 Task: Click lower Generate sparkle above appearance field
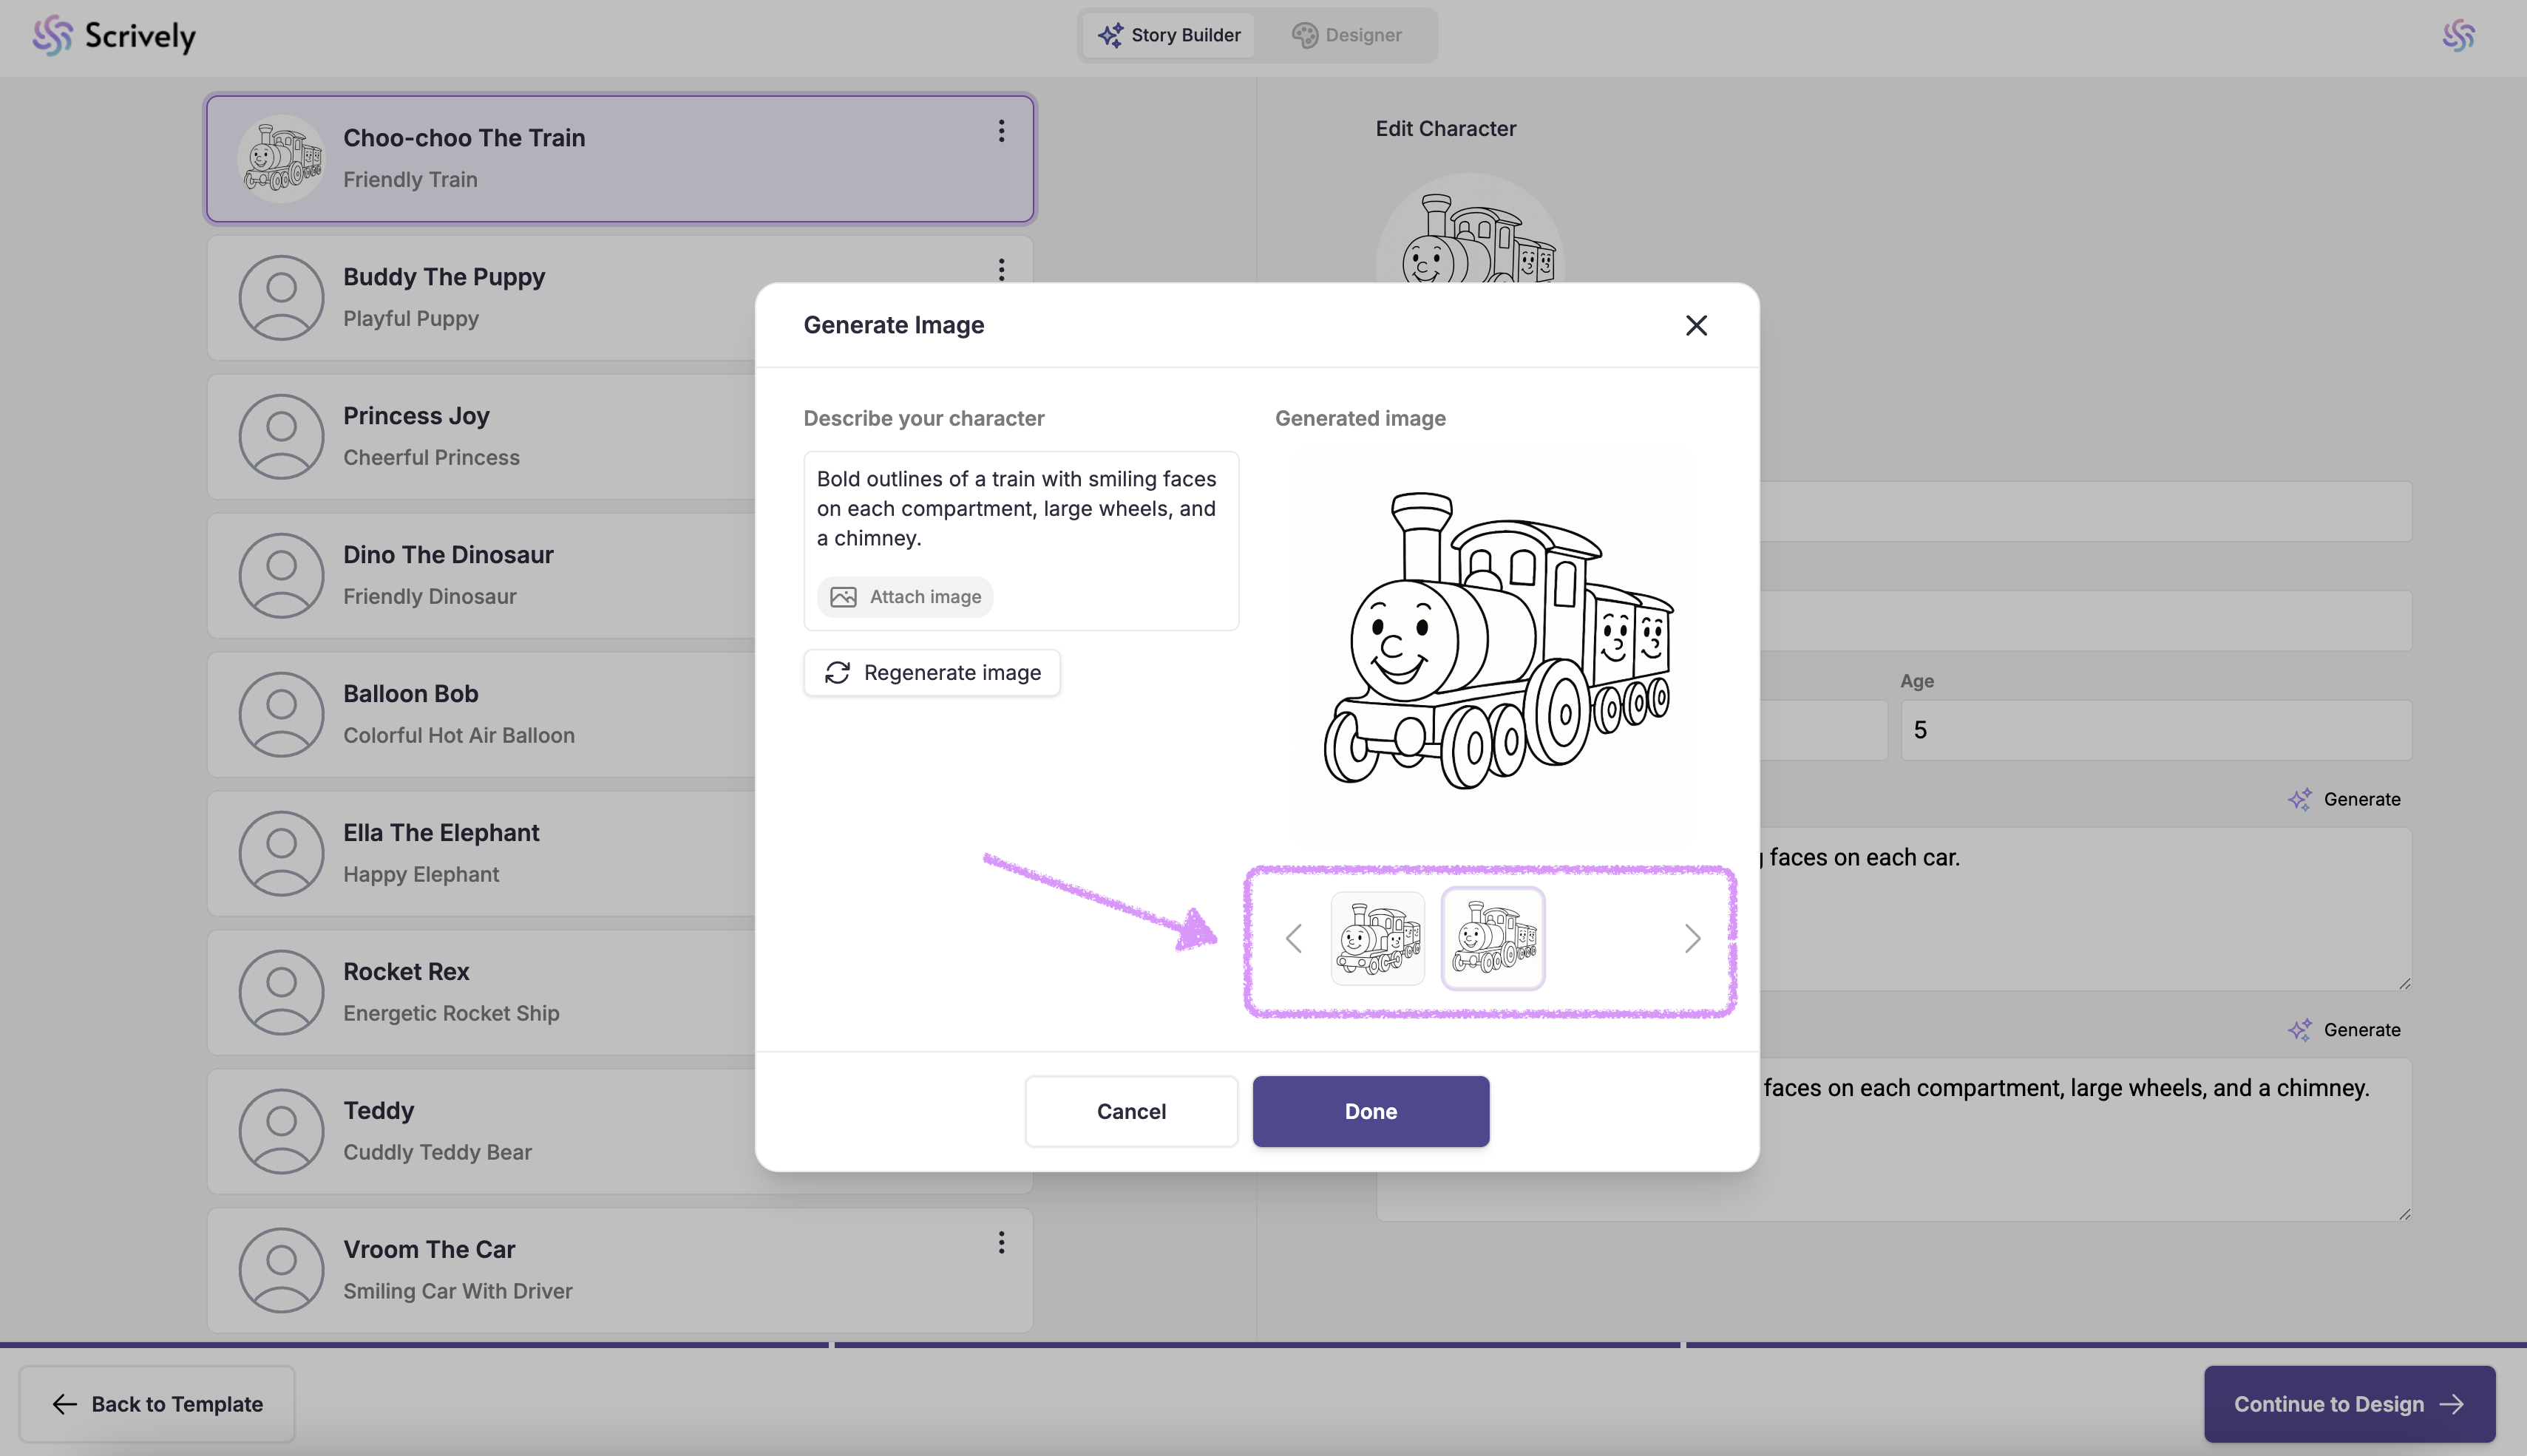(2344, 1030)
